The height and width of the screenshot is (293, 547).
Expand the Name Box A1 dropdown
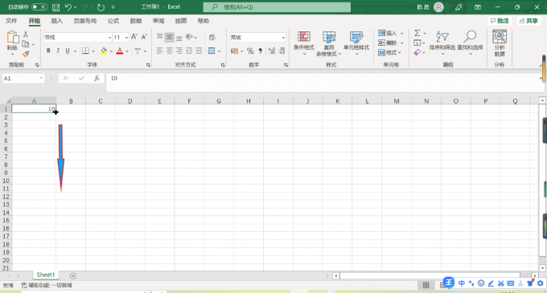(x=41, y=79)
